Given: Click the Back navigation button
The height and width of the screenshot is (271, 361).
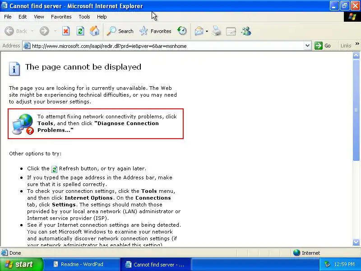Looking at the screenshot, I should pos(16,31).
